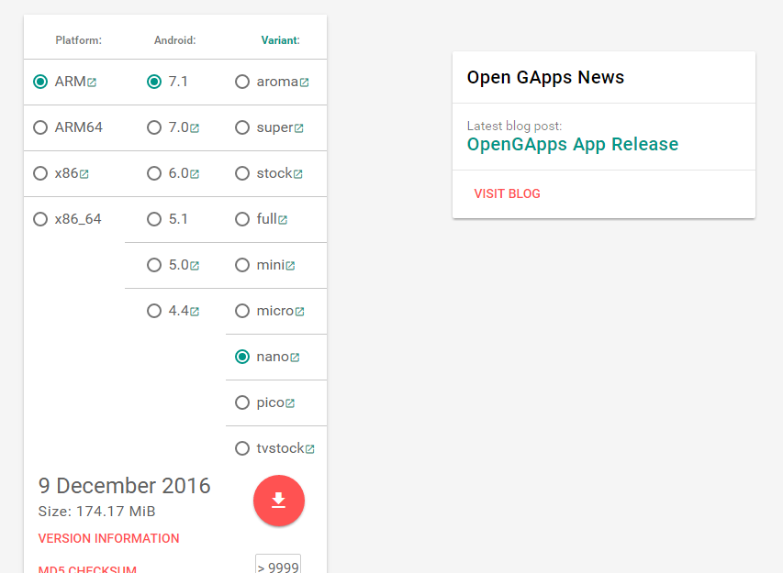Click the Open GApps News heading

(x=545, y=77)
